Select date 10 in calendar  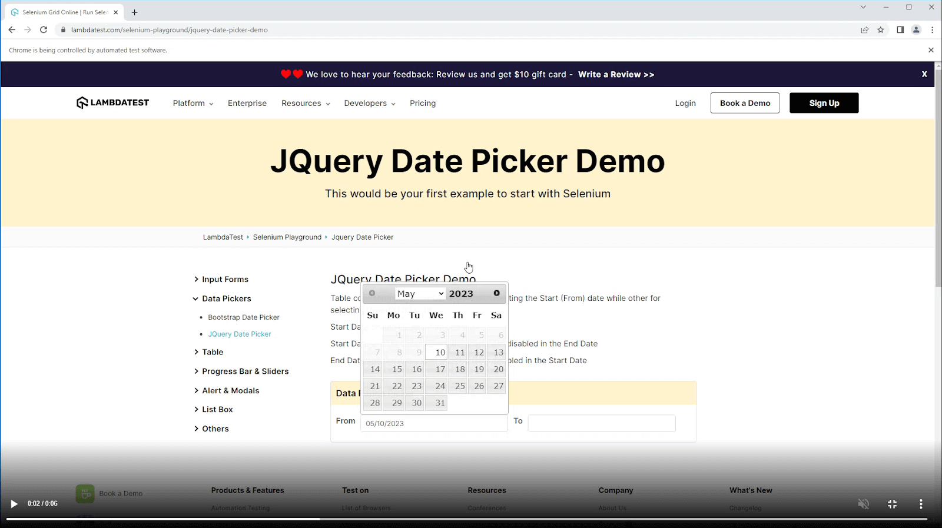click(436, 352)
